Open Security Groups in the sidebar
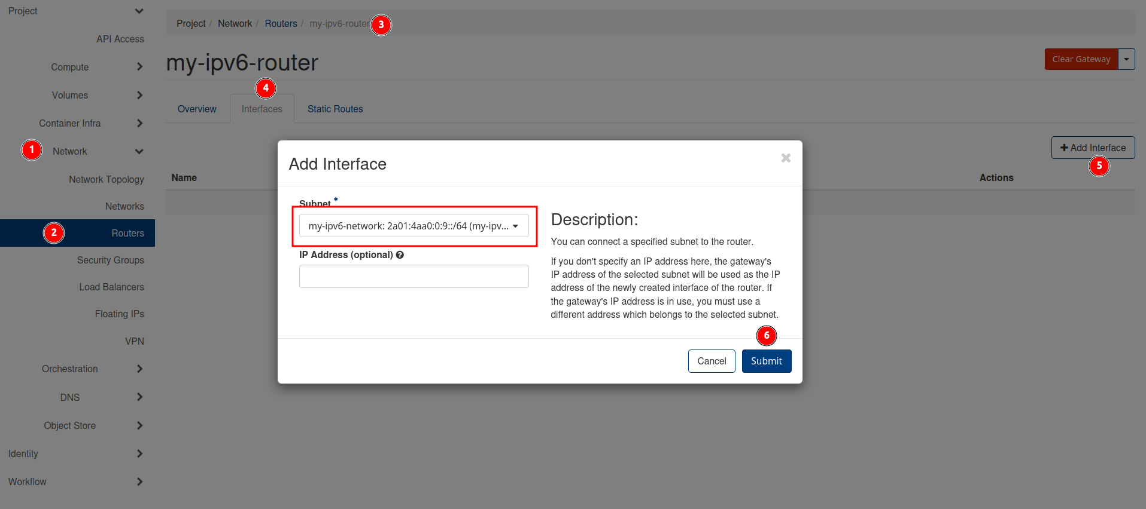The height and width of the screenshot is (509, 1146). (111, 260)
